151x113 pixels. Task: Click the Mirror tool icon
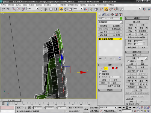pyautogui.click(x=144, y=9)
